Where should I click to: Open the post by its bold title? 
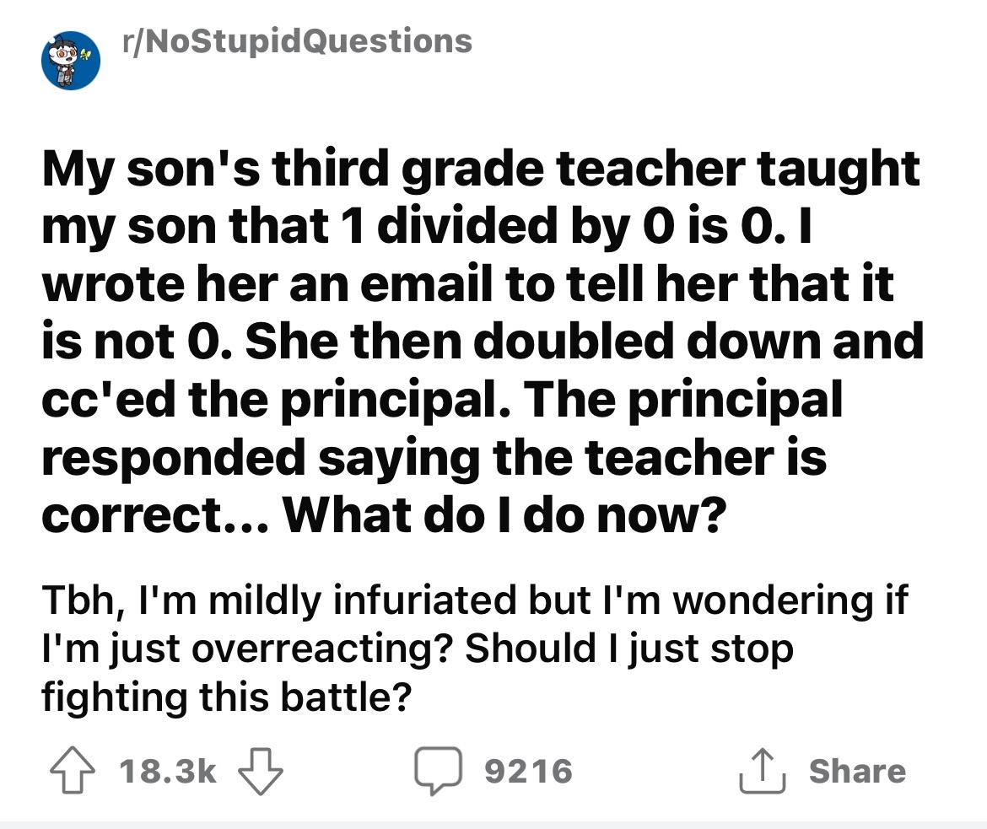point(481,342)
